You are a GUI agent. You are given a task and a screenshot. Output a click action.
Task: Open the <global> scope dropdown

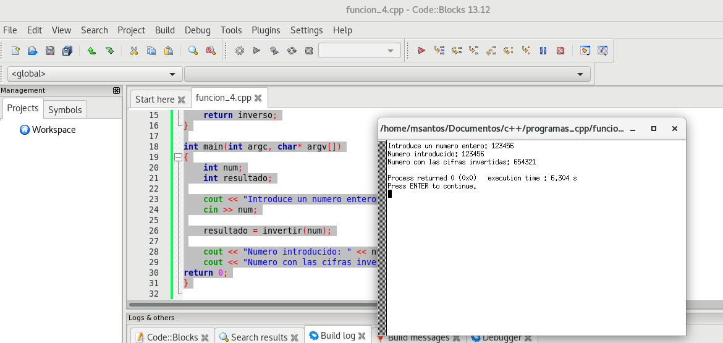point(94,74)
